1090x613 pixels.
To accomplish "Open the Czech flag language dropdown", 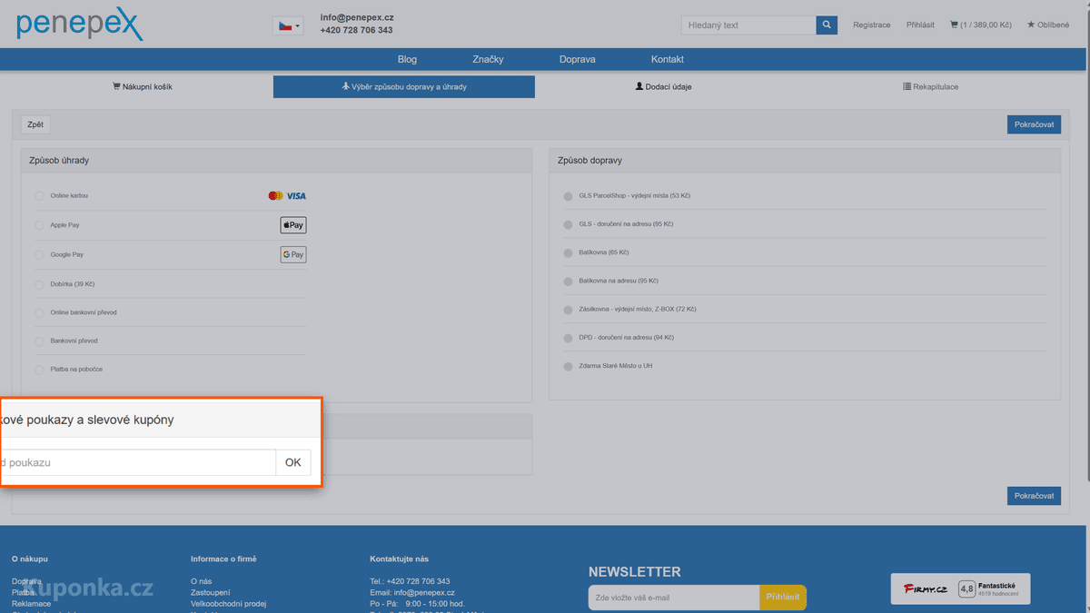I will click(x=288, y=25).
